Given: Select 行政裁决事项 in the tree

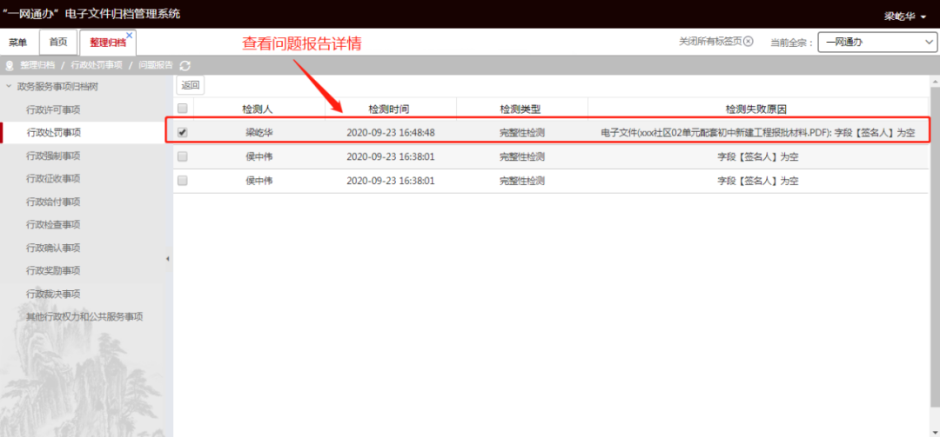Looking at the screenshot, I should (x=53, y=294).
